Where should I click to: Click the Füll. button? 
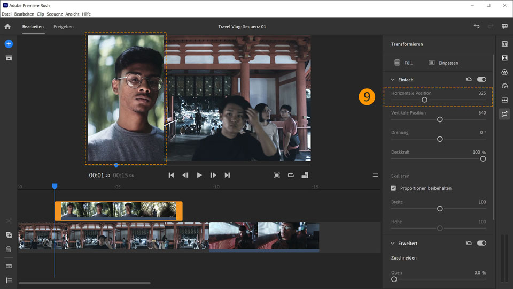[x=403, y=63]
